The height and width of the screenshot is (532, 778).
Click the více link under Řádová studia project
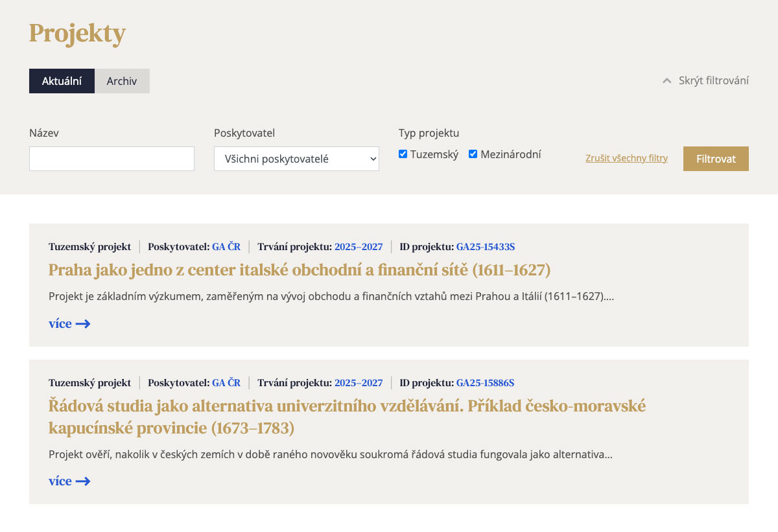coord(60,481)
